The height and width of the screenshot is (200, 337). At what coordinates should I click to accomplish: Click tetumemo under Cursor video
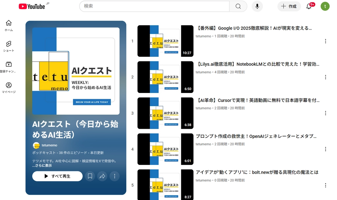click(x=203, y=108)
